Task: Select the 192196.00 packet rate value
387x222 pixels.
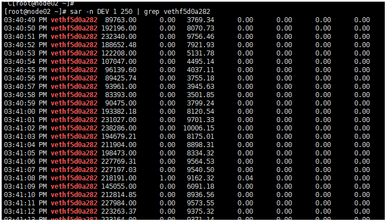Action: pyautogui.click(x=119, y=28)
